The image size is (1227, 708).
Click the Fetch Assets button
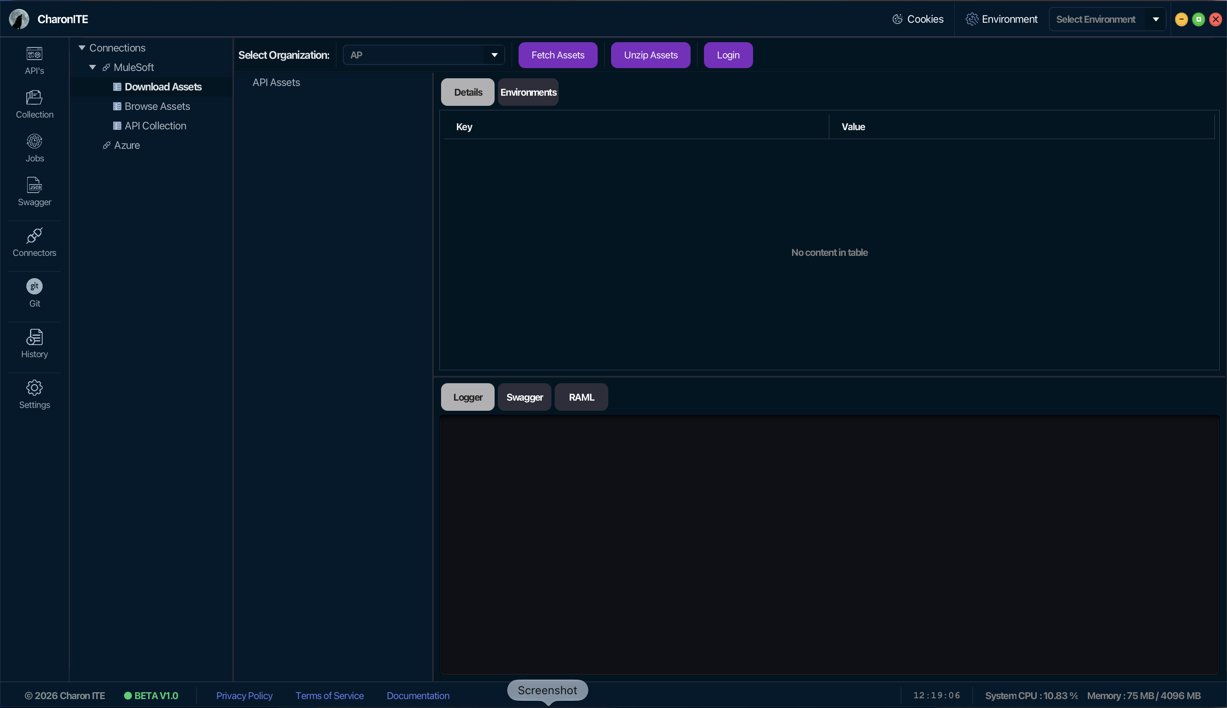pos(558,55)
